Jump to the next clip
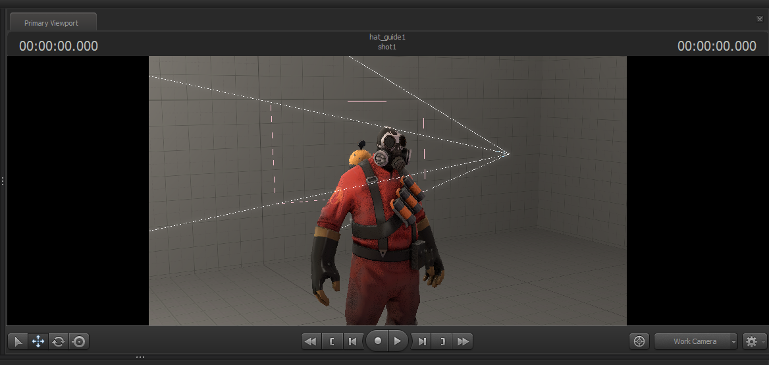Viewport: 769px width, 365px height. point(462,341)
